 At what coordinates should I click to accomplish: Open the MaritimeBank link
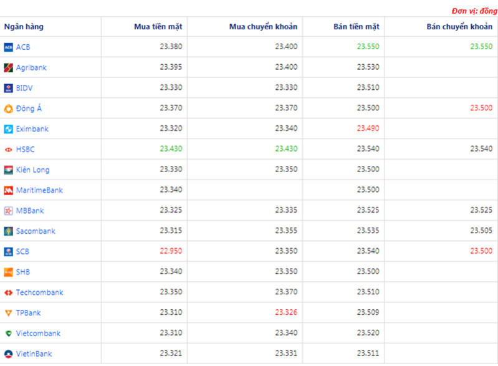(39, 190)
